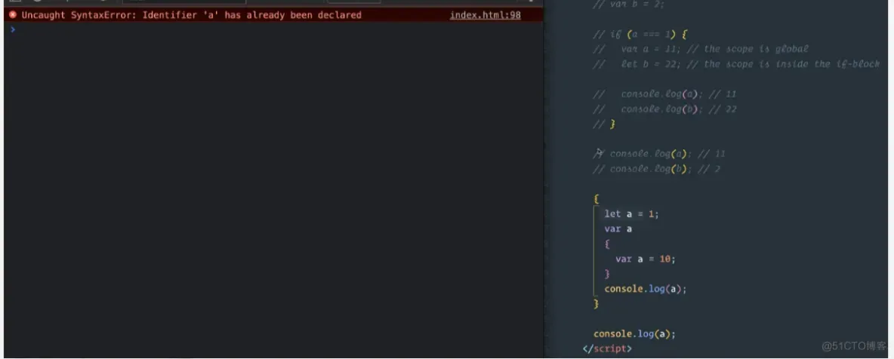This screenshot has height=359, width=894.
Task: Click the closing </script> tag
Action: [607, 348]
